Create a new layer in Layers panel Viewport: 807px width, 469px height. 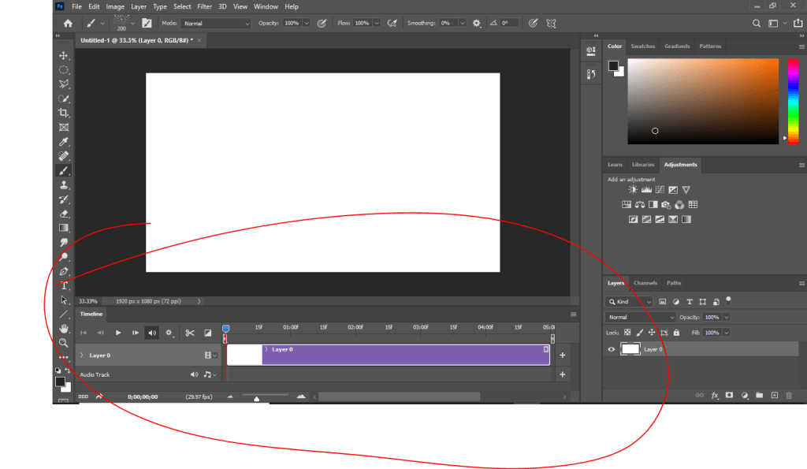(x=774, y=395)
